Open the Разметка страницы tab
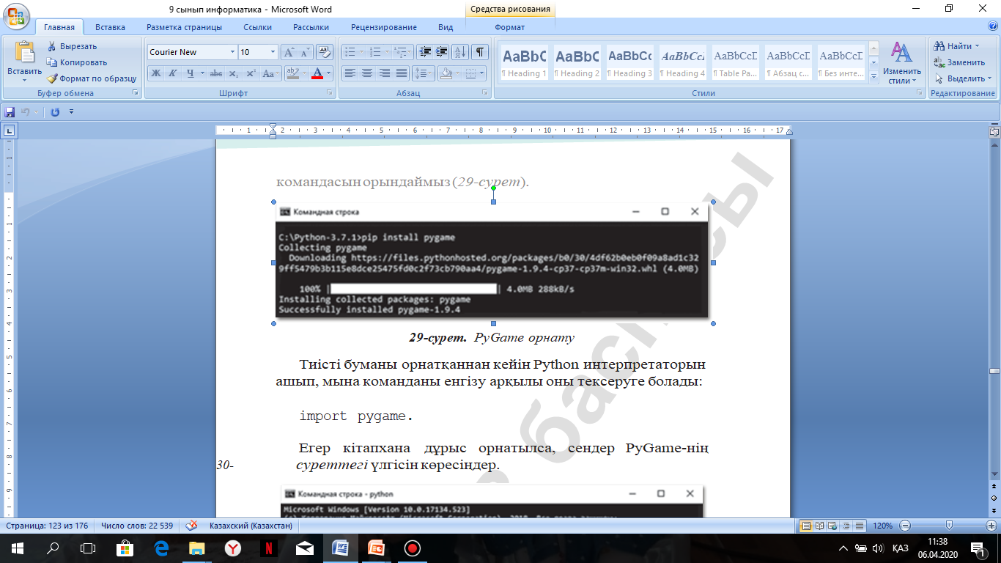 click(x=184, y=27)
